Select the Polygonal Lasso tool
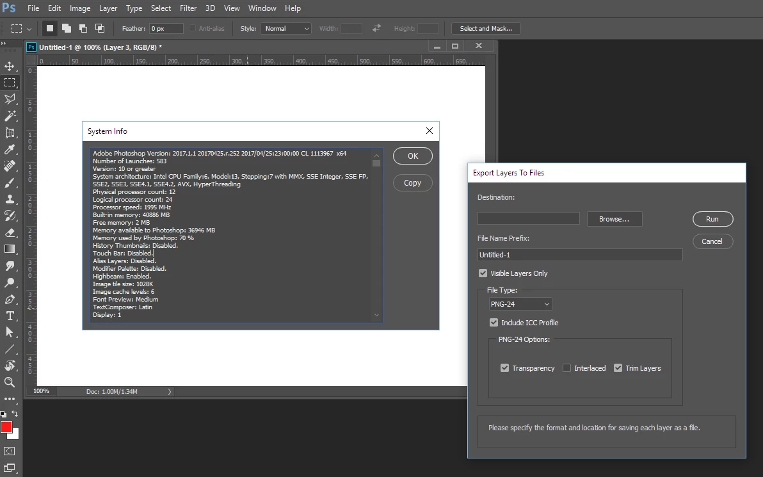This screenshot has height=477, width=763. [9, 99]
